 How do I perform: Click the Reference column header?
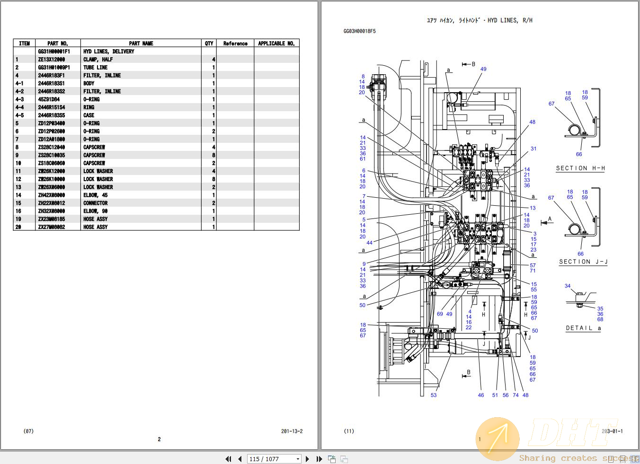(235, 44)
